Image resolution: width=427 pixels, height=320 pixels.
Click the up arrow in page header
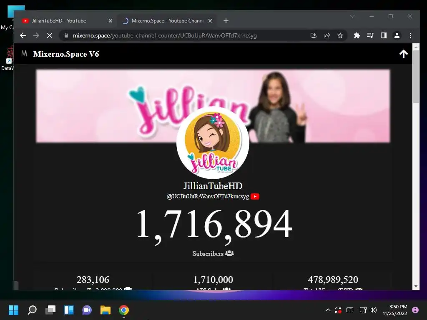click(x=404, y=54)
